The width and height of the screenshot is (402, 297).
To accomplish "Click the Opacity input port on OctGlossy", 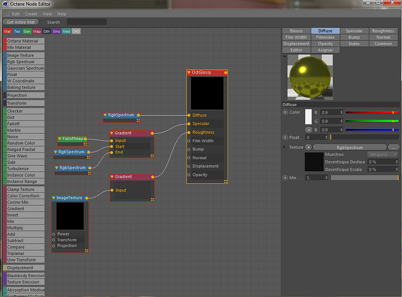I will tap(189, 175).
